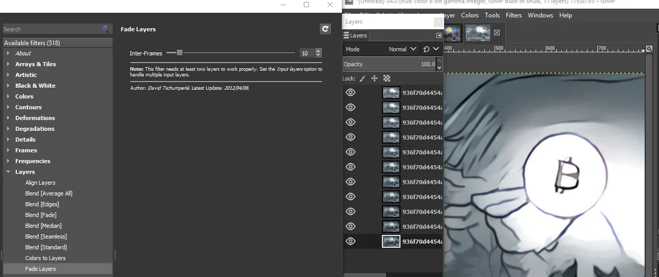Expand the Details filter category

pyautogui.click(x=8, y=140)
